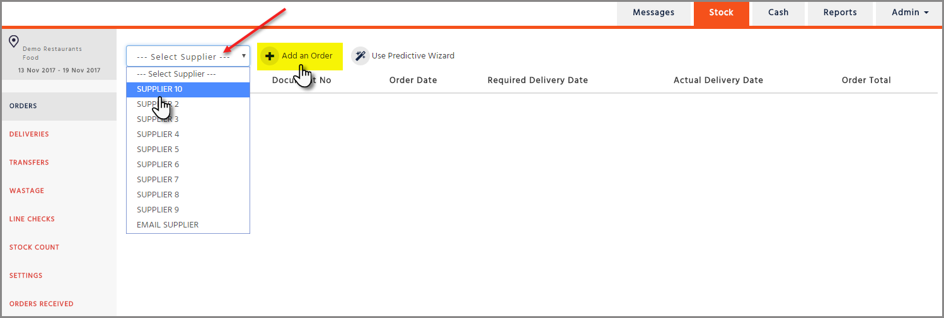The width and height of the screenshot is (944, 318).
Task: Launch Use Predictive Wizard
Action: point(413,56)
